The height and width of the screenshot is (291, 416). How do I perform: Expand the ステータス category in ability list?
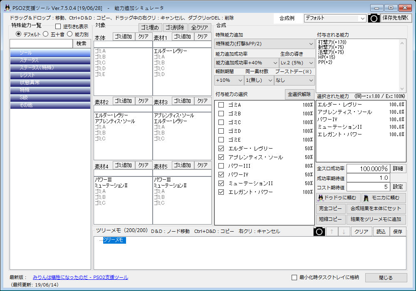[50, 61]
